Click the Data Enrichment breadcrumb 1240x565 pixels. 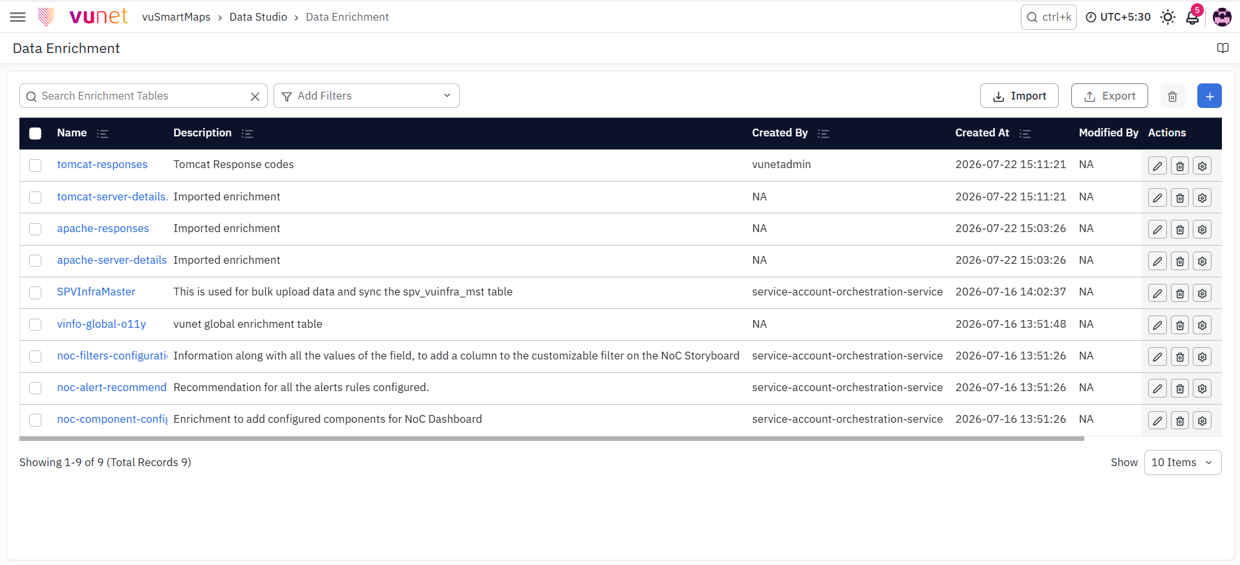coord(347,17)
